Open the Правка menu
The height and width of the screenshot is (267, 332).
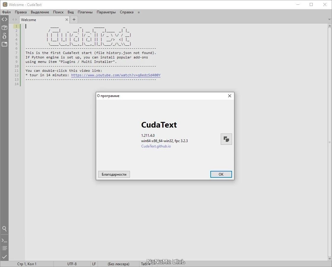[x=21, y=12]
